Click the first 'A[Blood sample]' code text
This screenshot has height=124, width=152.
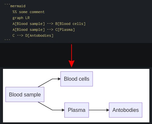29,24
